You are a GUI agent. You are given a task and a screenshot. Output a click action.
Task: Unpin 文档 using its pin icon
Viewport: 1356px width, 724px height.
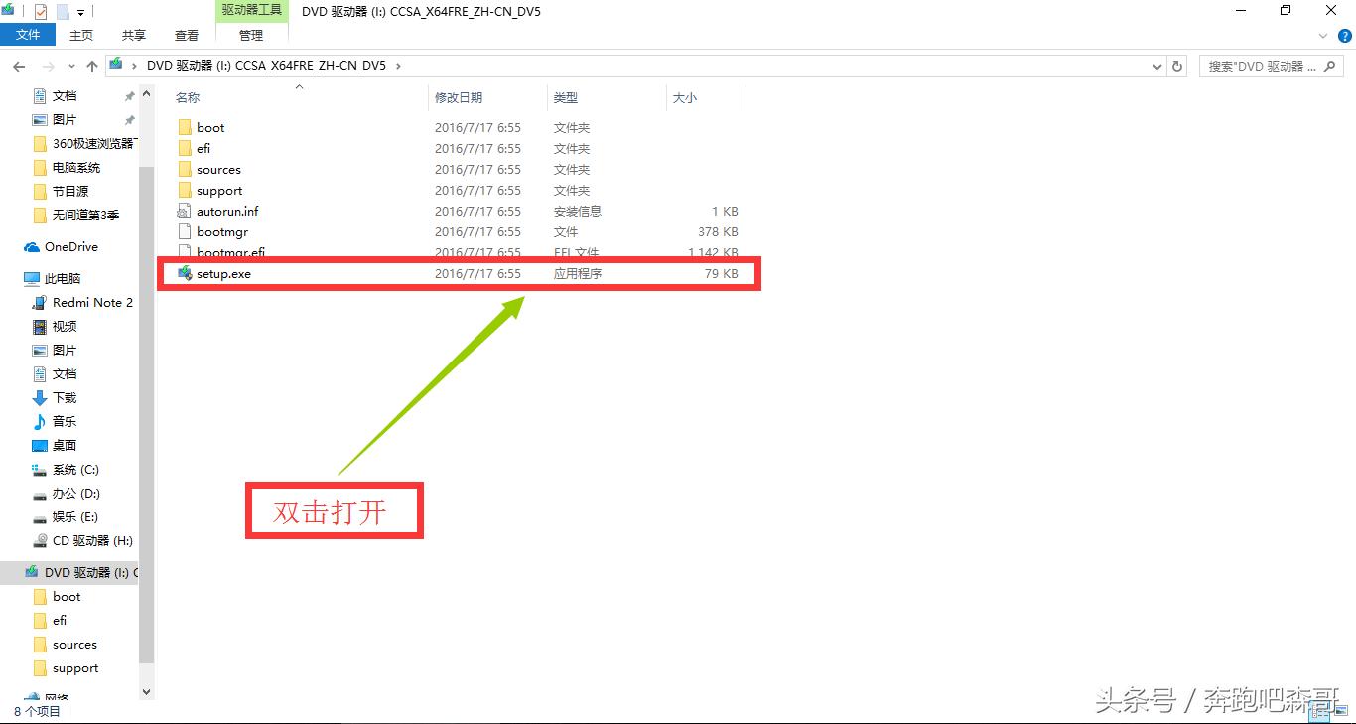point(127,95)
